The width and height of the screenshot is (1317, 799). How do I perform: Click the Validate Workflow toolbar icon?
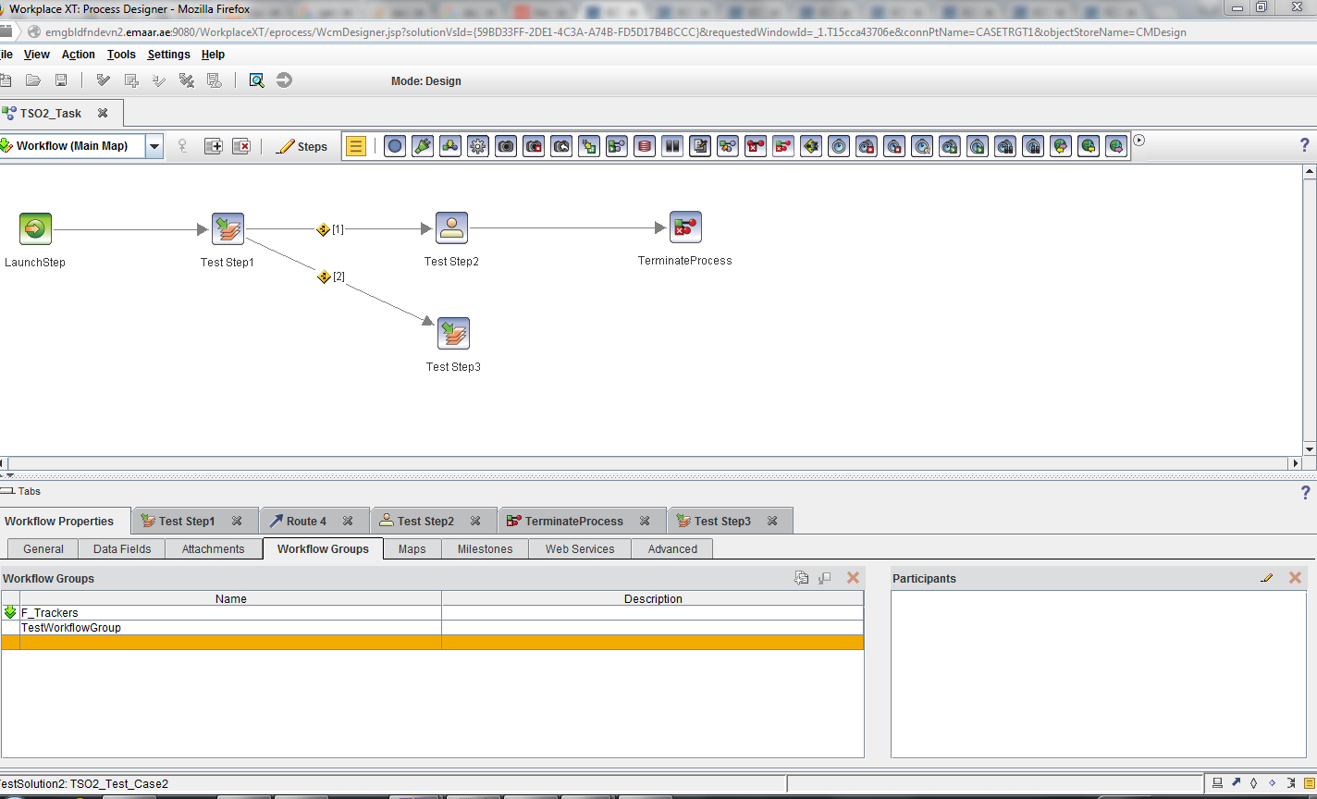point(103,80)
